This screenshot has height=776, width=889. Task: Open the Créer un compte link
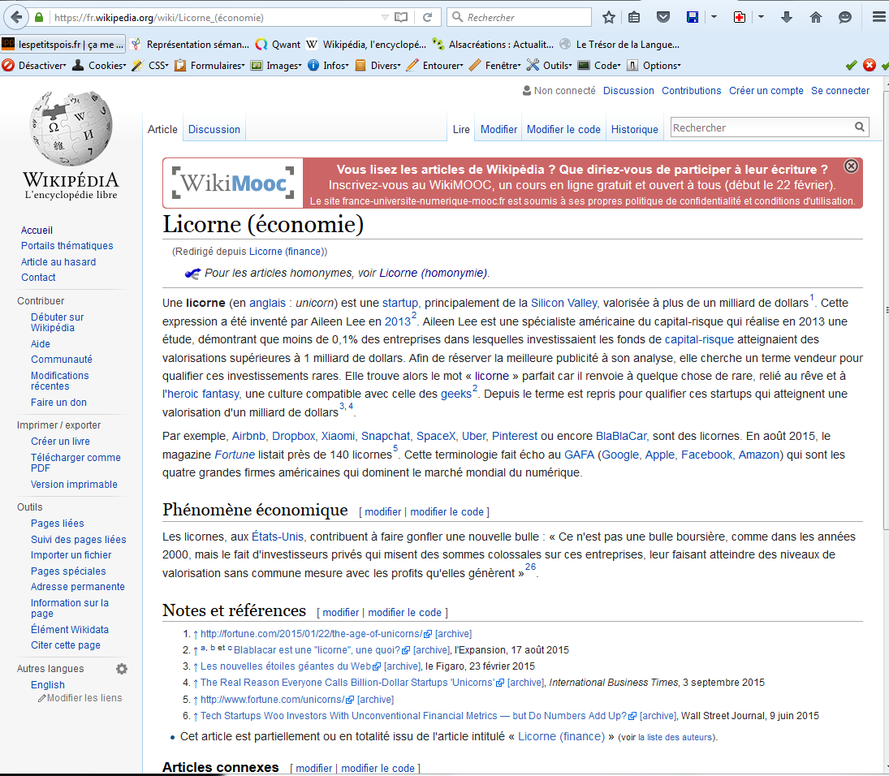[x=766, y=91]
